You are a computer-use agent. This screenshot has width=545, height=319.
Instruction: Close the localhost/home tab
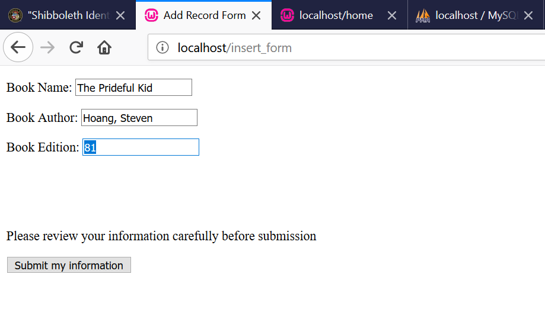(392, 15)
